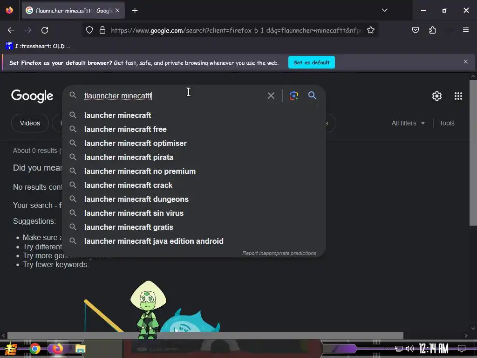Image resolution: width=477 pixels, height=358 pixels.
Task: Choose suggestion 'launcher minecraft pirata'
Action: click(x=194, y=158)
